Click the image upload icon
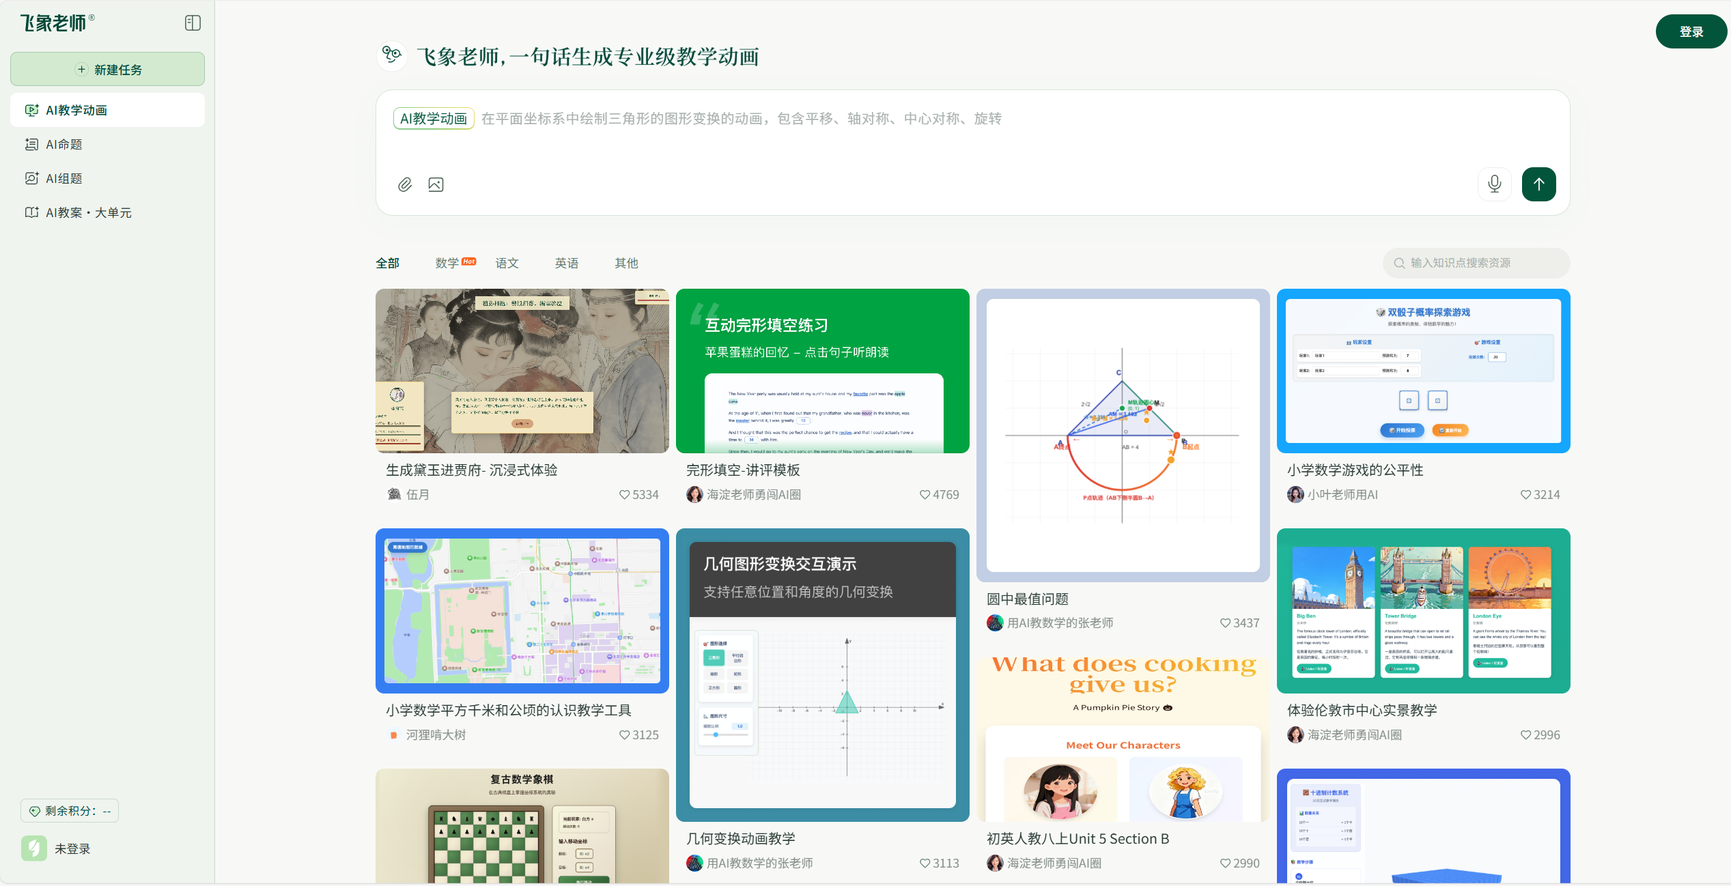 coord(436,184)
